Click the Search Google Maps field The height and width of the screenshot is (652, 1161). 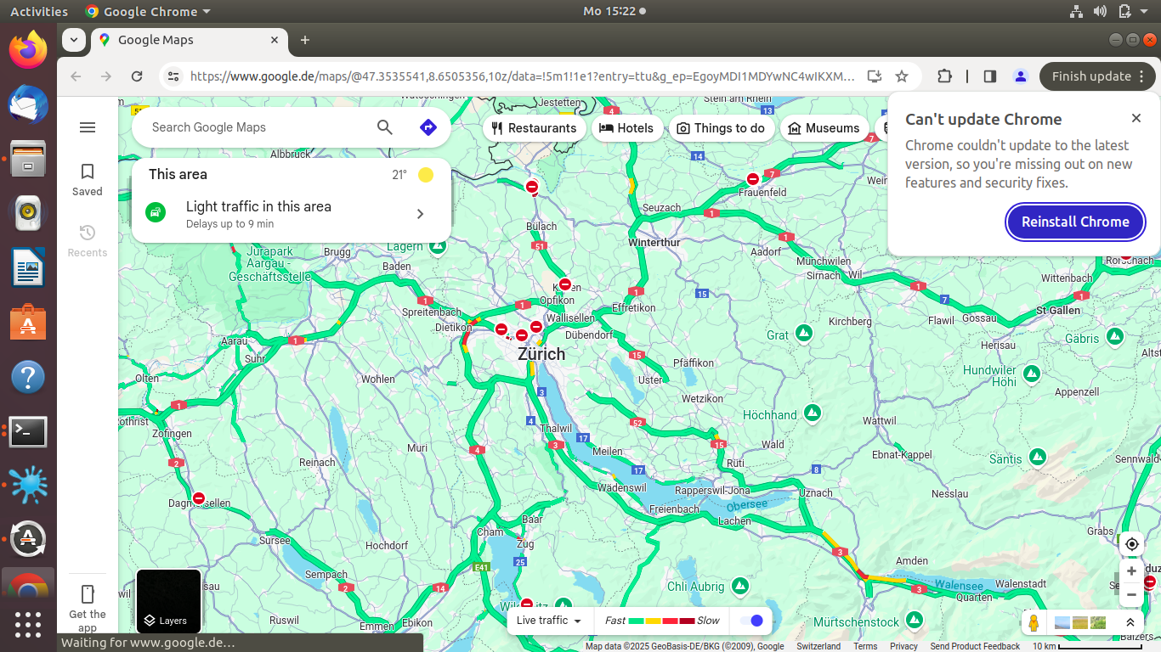(255, 127)
